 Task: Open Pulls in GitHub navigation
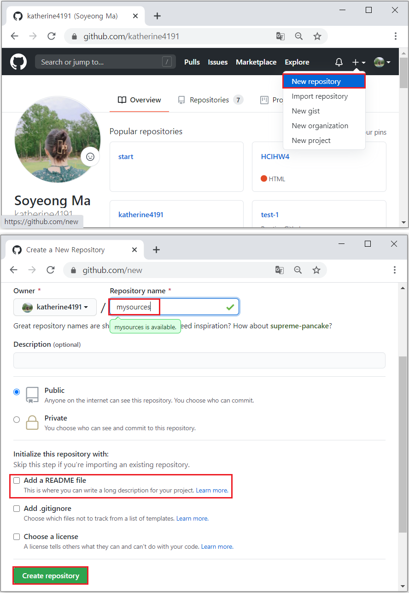click(192, 62)
